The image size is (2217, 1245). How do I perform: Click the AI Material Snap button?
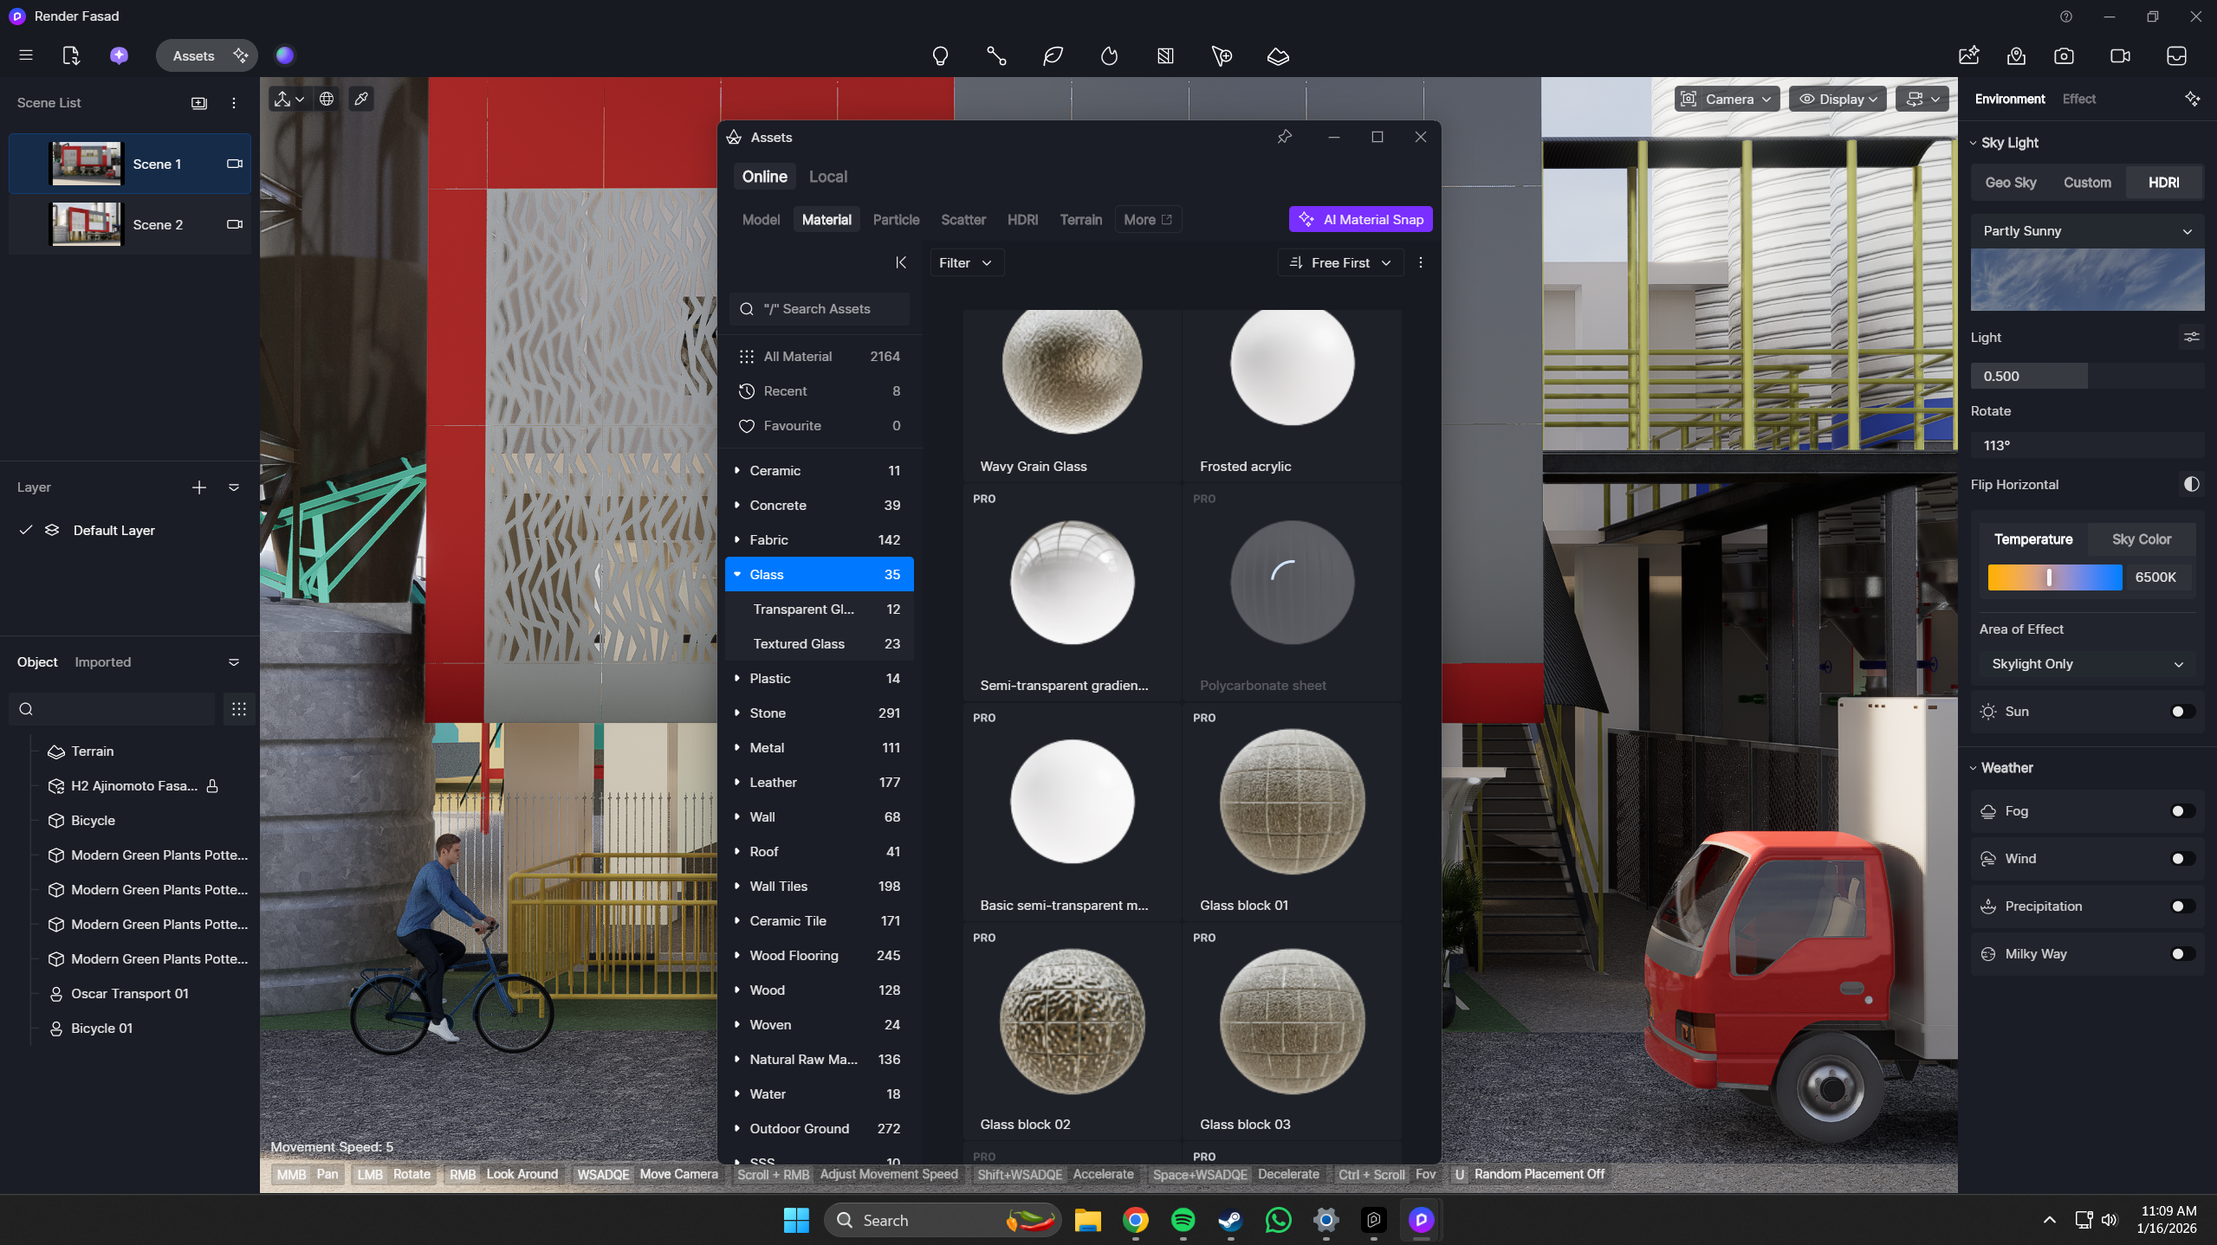[1360, 220]
